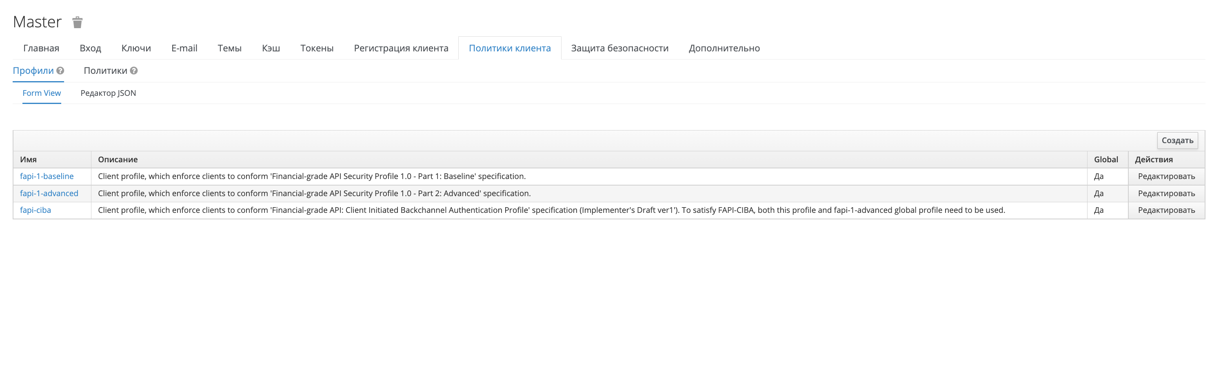Open the Редактор JSON view
Viewport: 1212px width, 367px height.
tap(108, 93)
